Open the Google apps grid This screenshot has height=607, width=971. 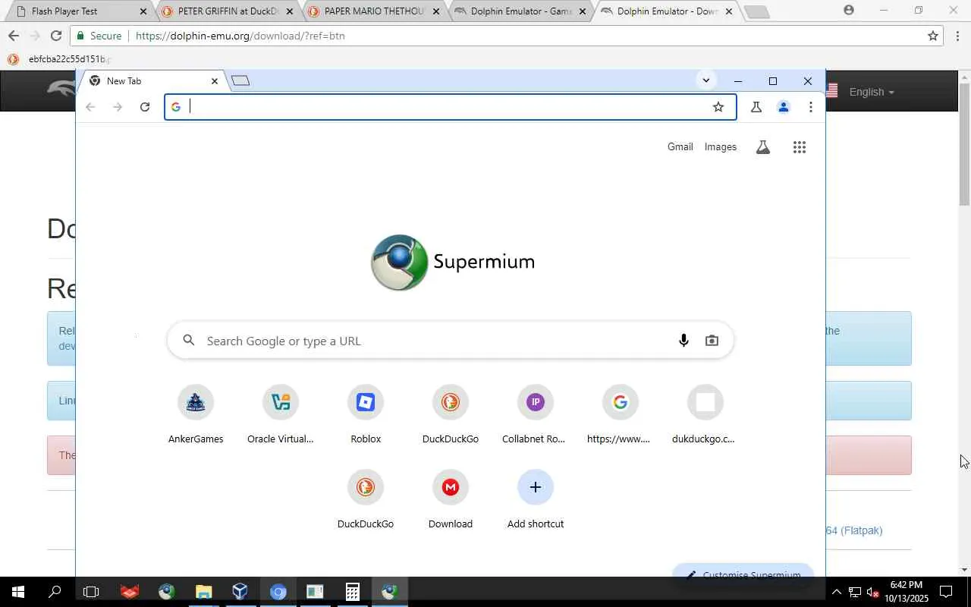[x=799, y=147]
